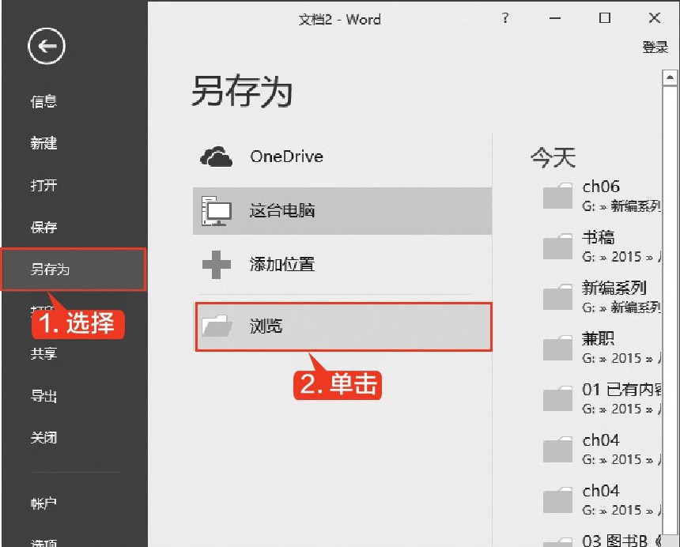Open the 书稿 folder icon
Image resolution: width=680 pixels, height=547 pixels.
click(x=557, y=247)
